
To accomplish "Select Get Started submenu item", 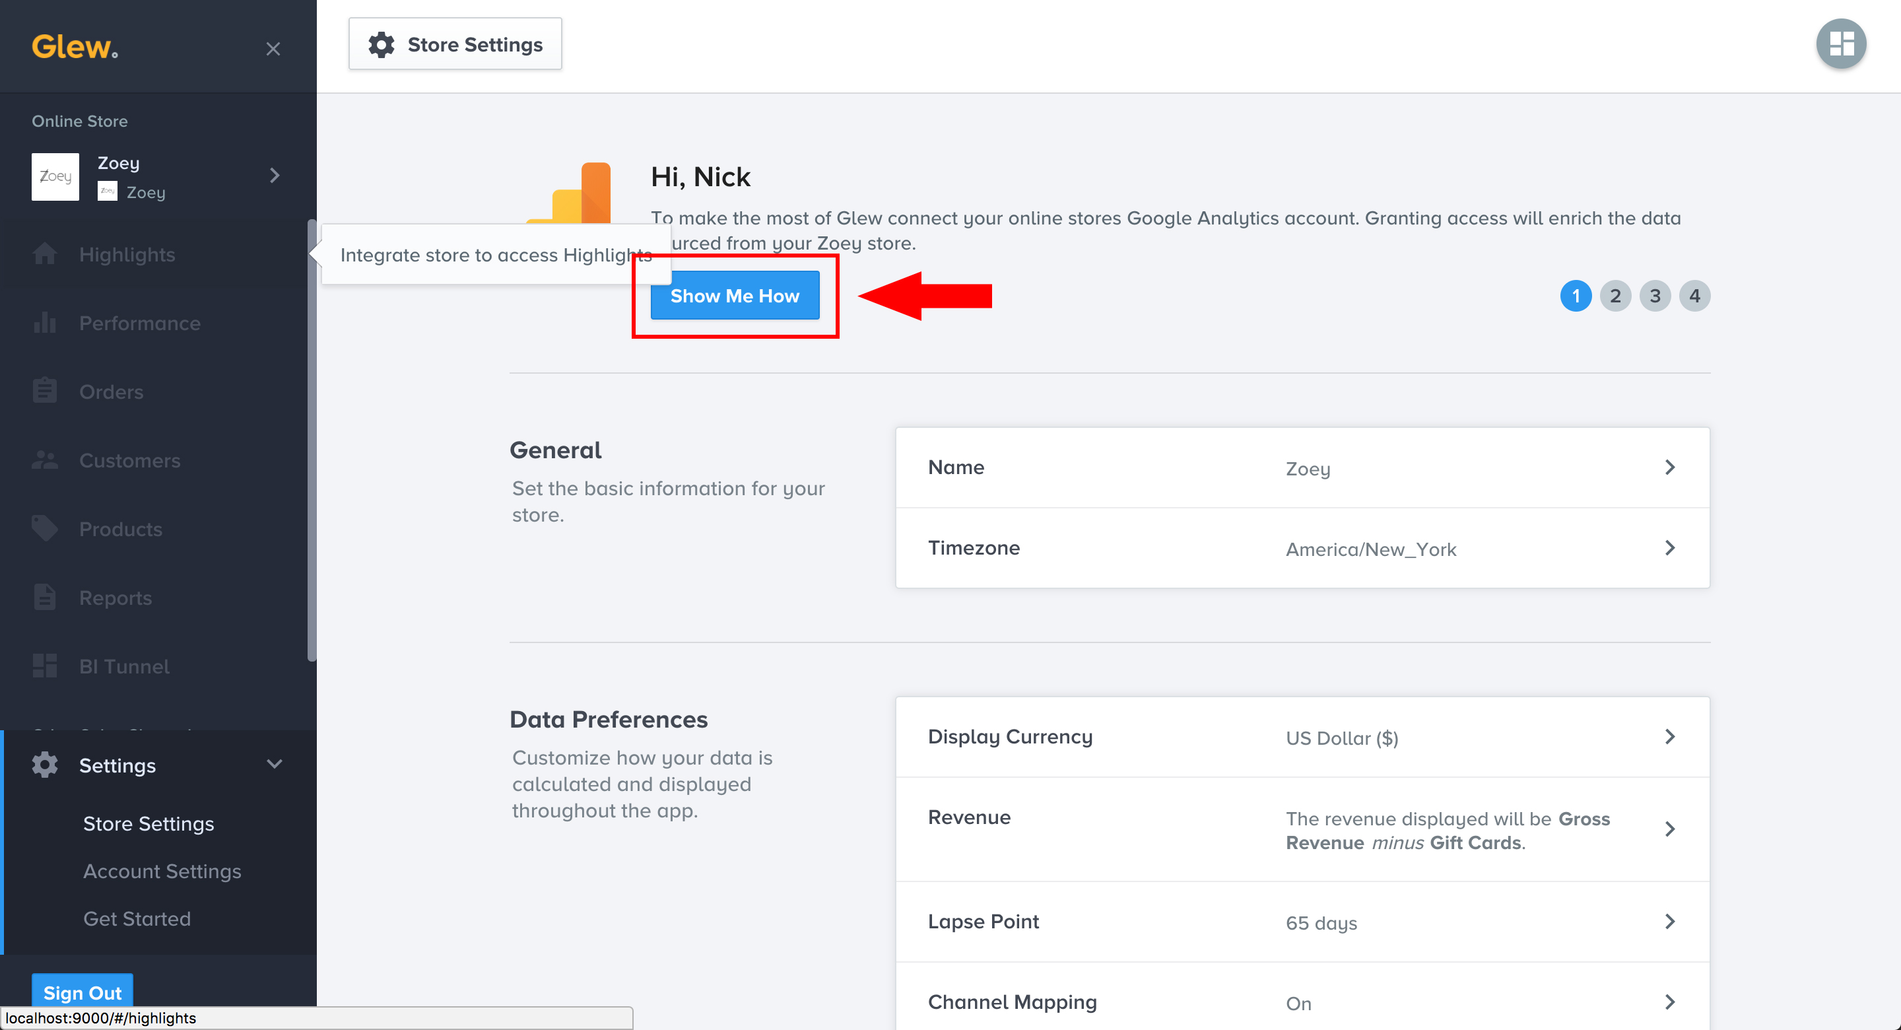I will pos(137,918).
